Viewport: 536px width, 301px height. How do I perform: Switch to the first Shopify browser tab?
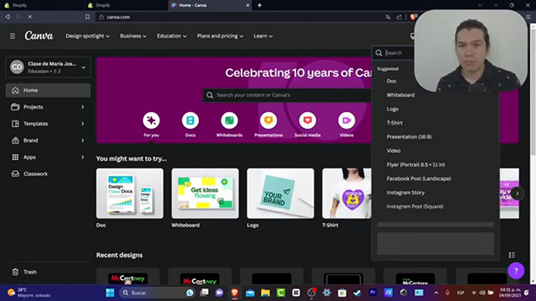(42, 5)
